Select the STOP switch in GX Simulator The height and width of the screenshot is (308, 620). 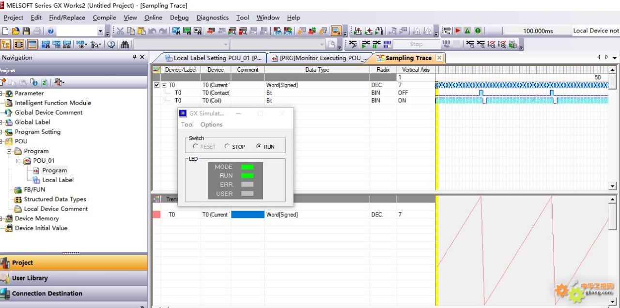click(227, 146)
